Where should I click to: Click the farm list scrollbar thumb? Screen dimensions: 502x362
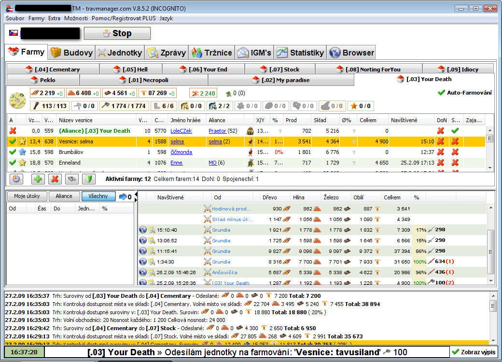[490, 138]
